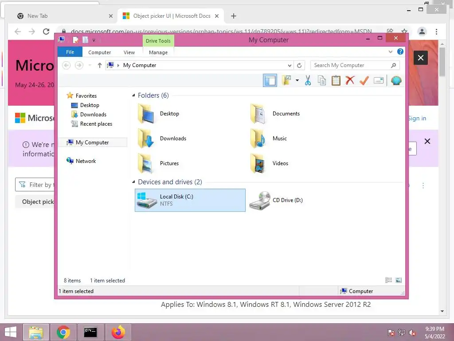
Task: Reload the page in Chrome
Action: 46,32
